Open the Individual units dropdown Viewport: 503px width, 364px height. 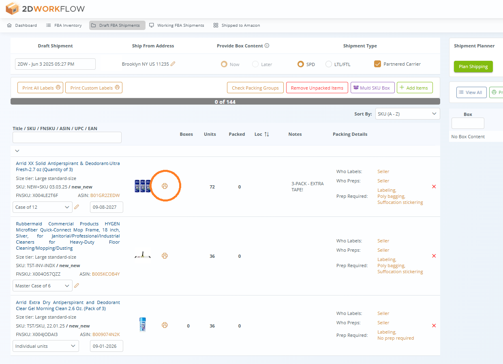pos(45,346)
